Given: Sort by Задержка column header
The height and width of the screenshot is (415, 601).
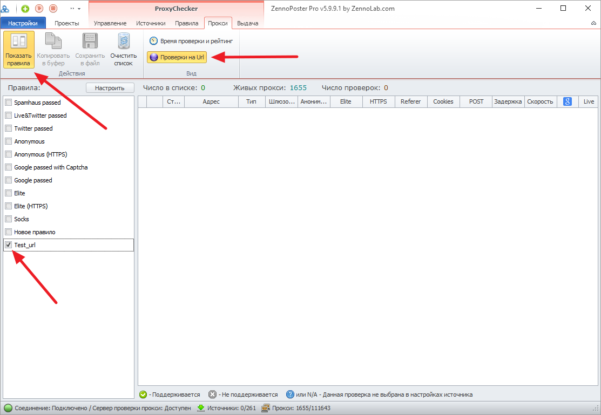Looking at the screenshot, I should (508, 101).
